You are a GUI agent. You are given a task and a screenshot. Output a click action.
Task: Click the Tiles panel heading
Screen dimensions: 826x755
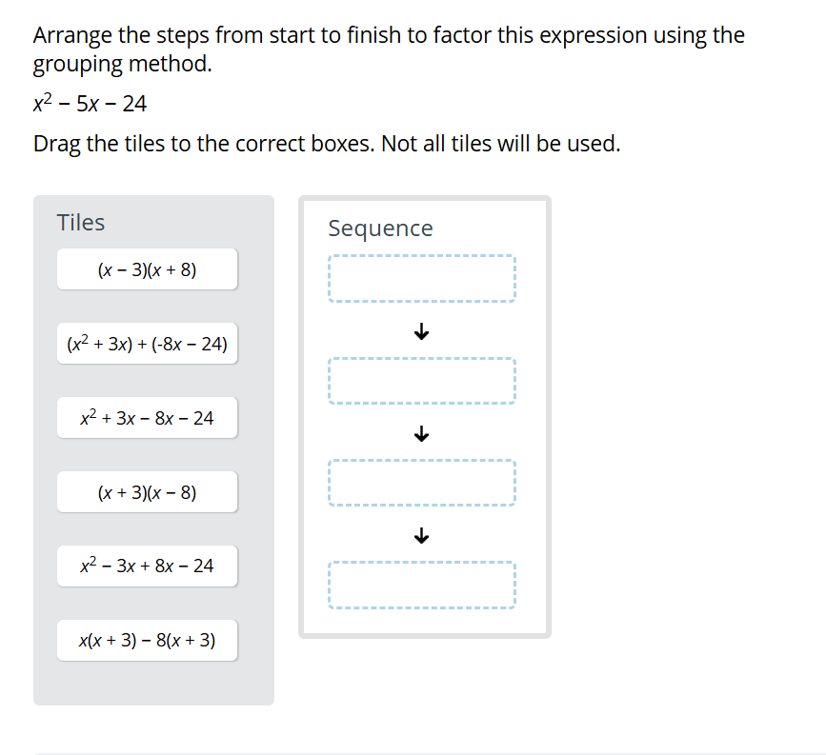(80, 222)
